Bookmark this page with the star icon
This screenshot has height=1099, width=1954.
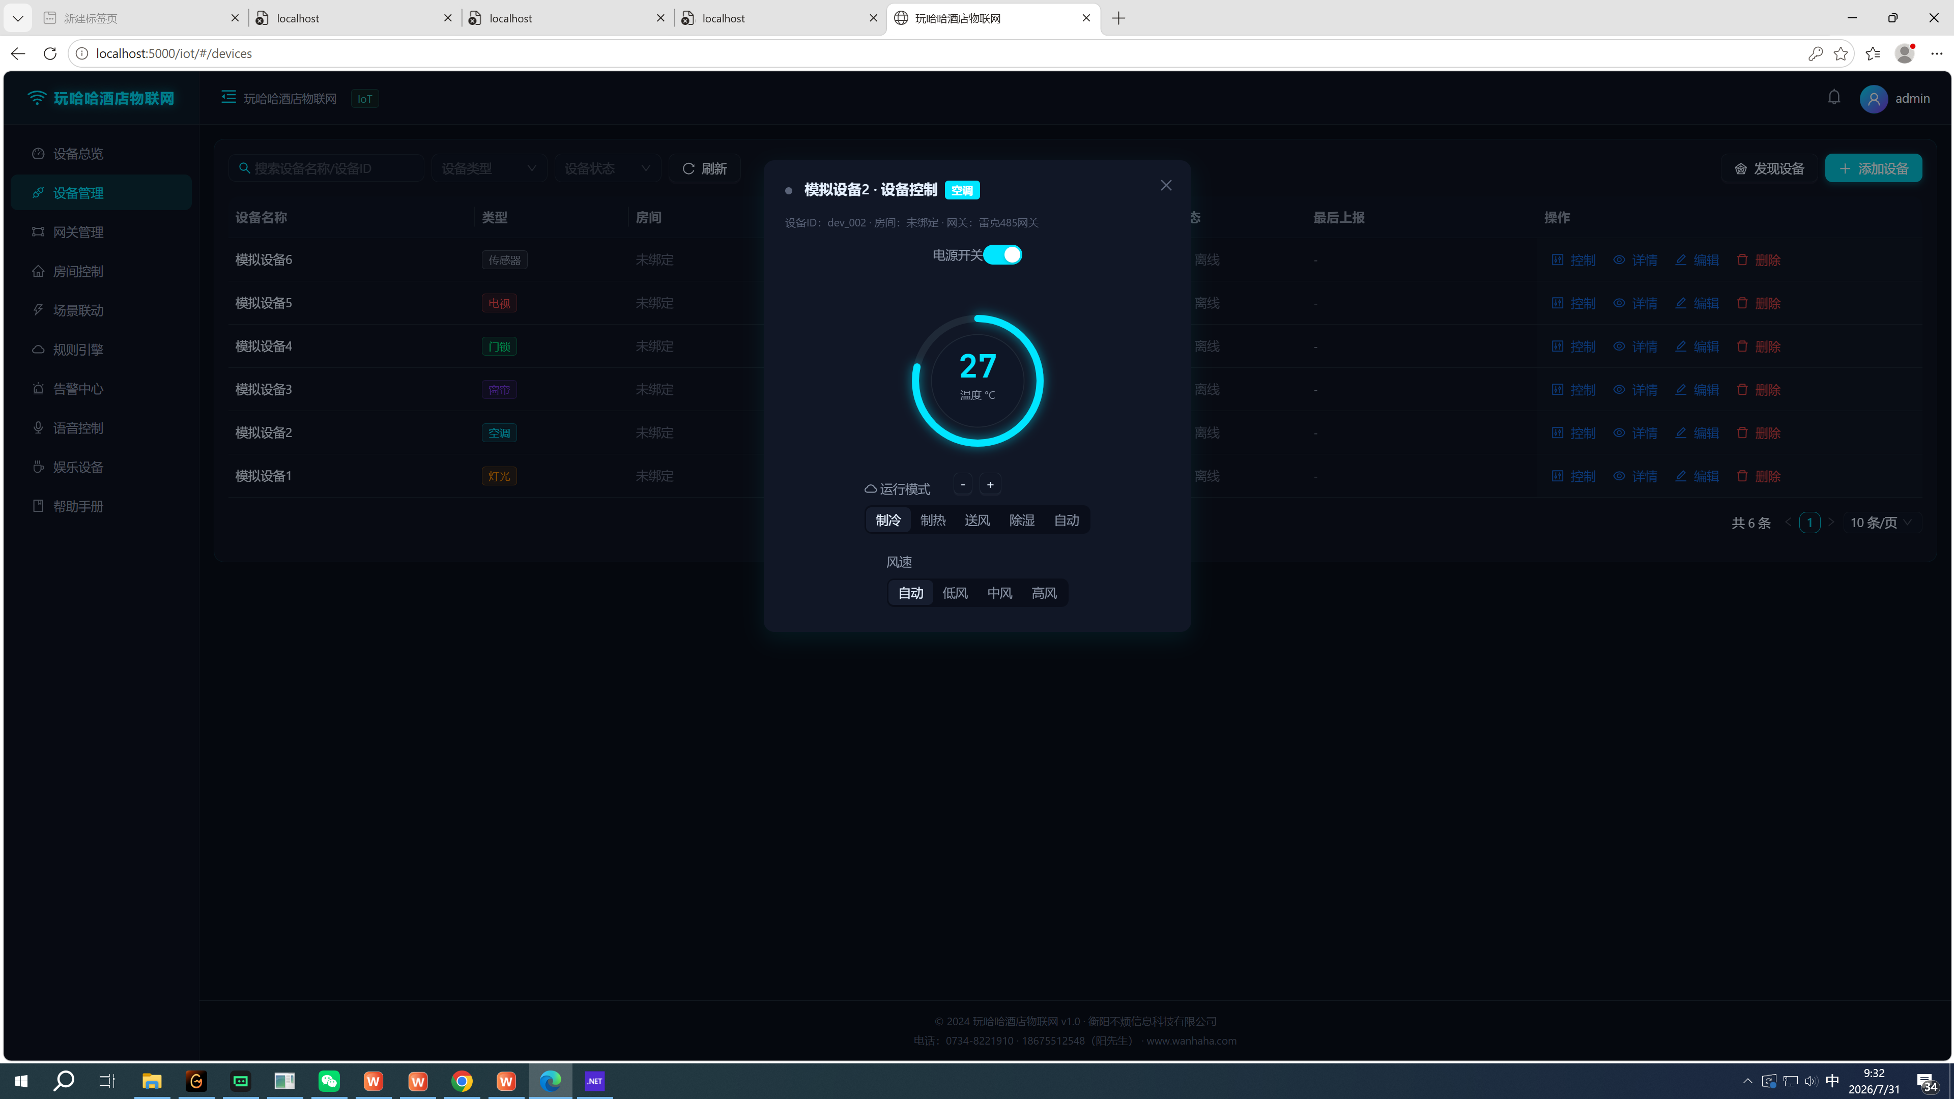click(1841, 53)
